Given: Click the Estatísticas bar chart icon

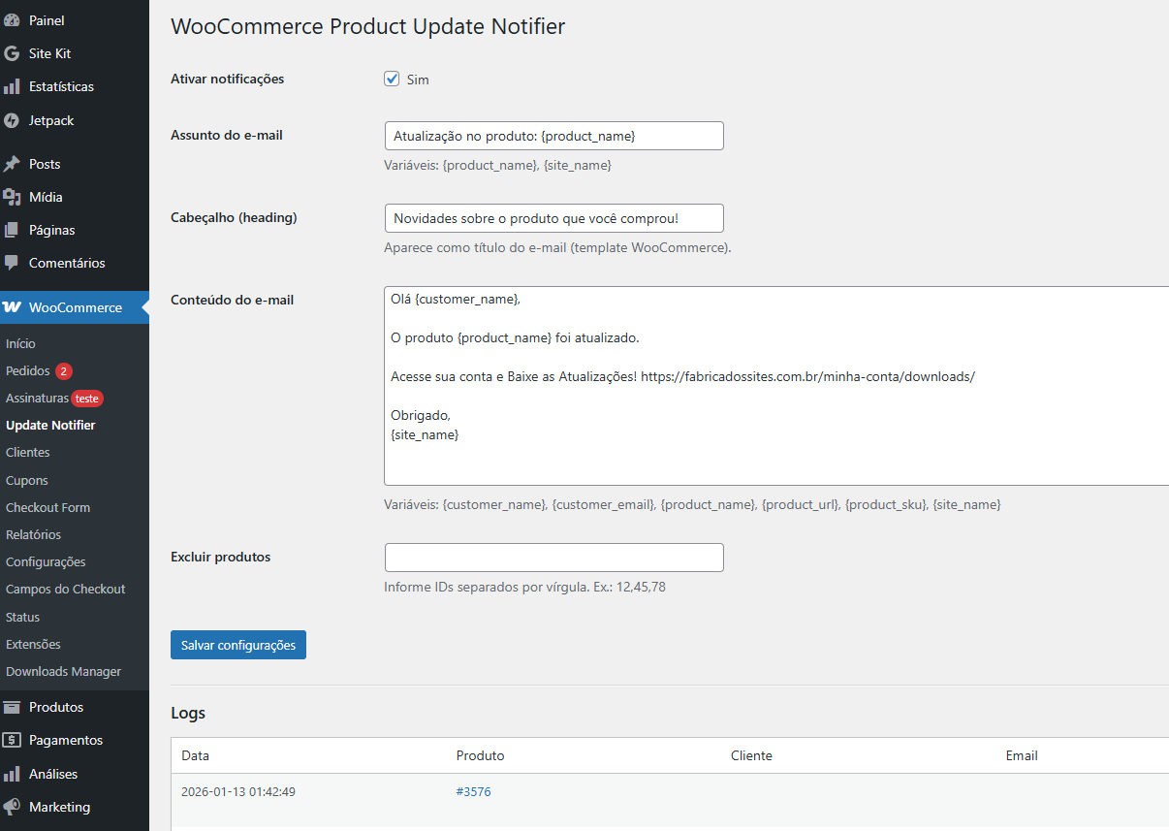Looking at the screenshot, I should click(12, 86).
